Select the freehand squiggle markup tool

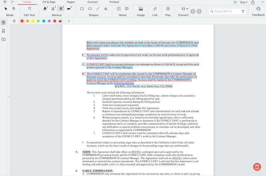pos(69,9)
